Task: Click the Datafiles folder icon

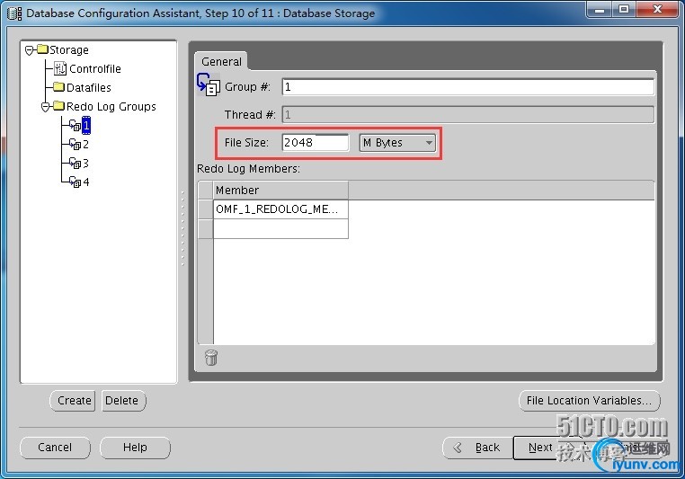Action: (59, 87)
